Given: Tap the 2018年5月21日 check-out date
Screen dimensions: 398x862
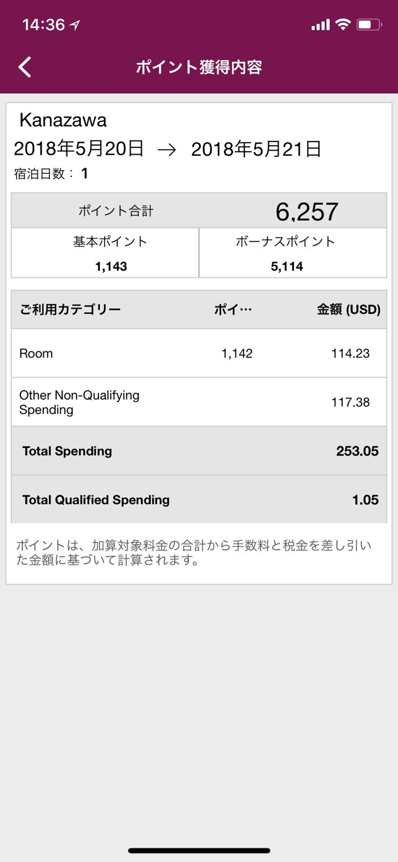Looking at the screenshot, I should [256, 149].
